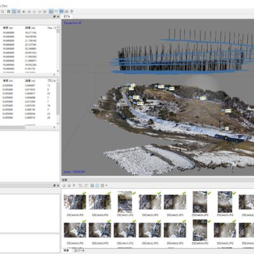Rotate selected photos right
Screen dimensions: 254x254
coord(86,185)
